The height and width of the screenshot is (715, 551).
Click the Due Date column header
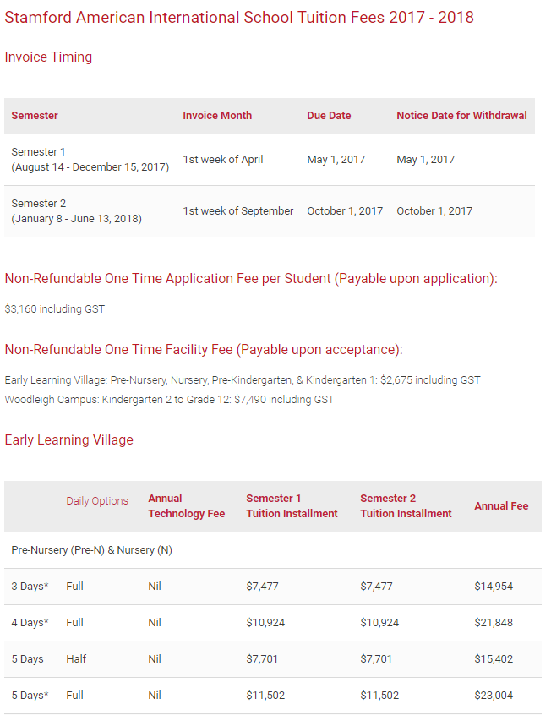click(329, 116)
